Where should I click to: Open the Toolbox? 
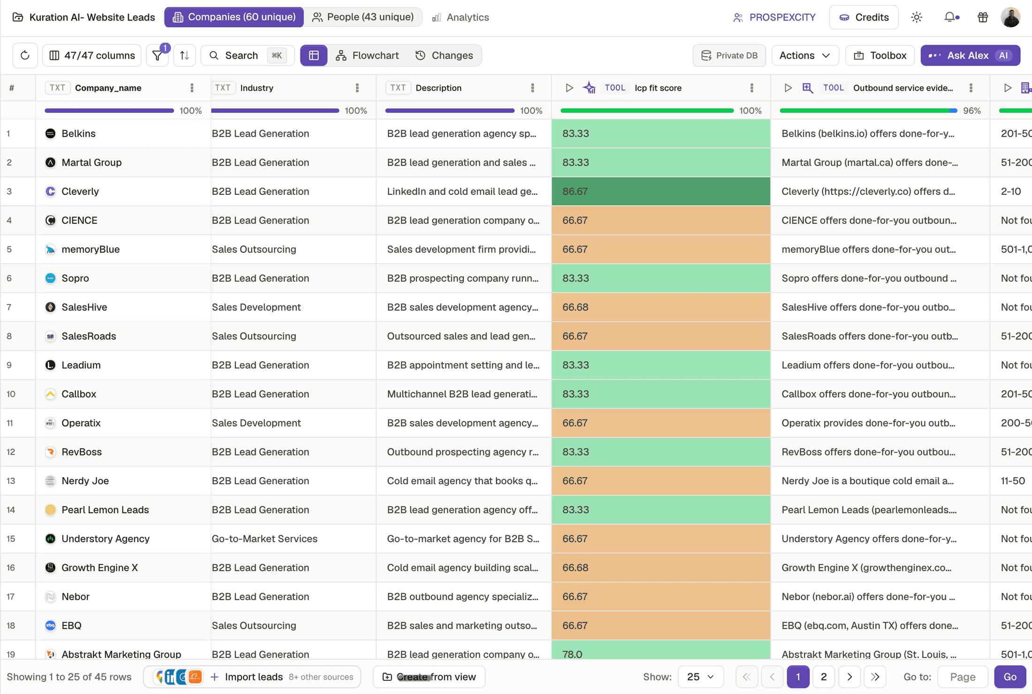pos(880,55)
